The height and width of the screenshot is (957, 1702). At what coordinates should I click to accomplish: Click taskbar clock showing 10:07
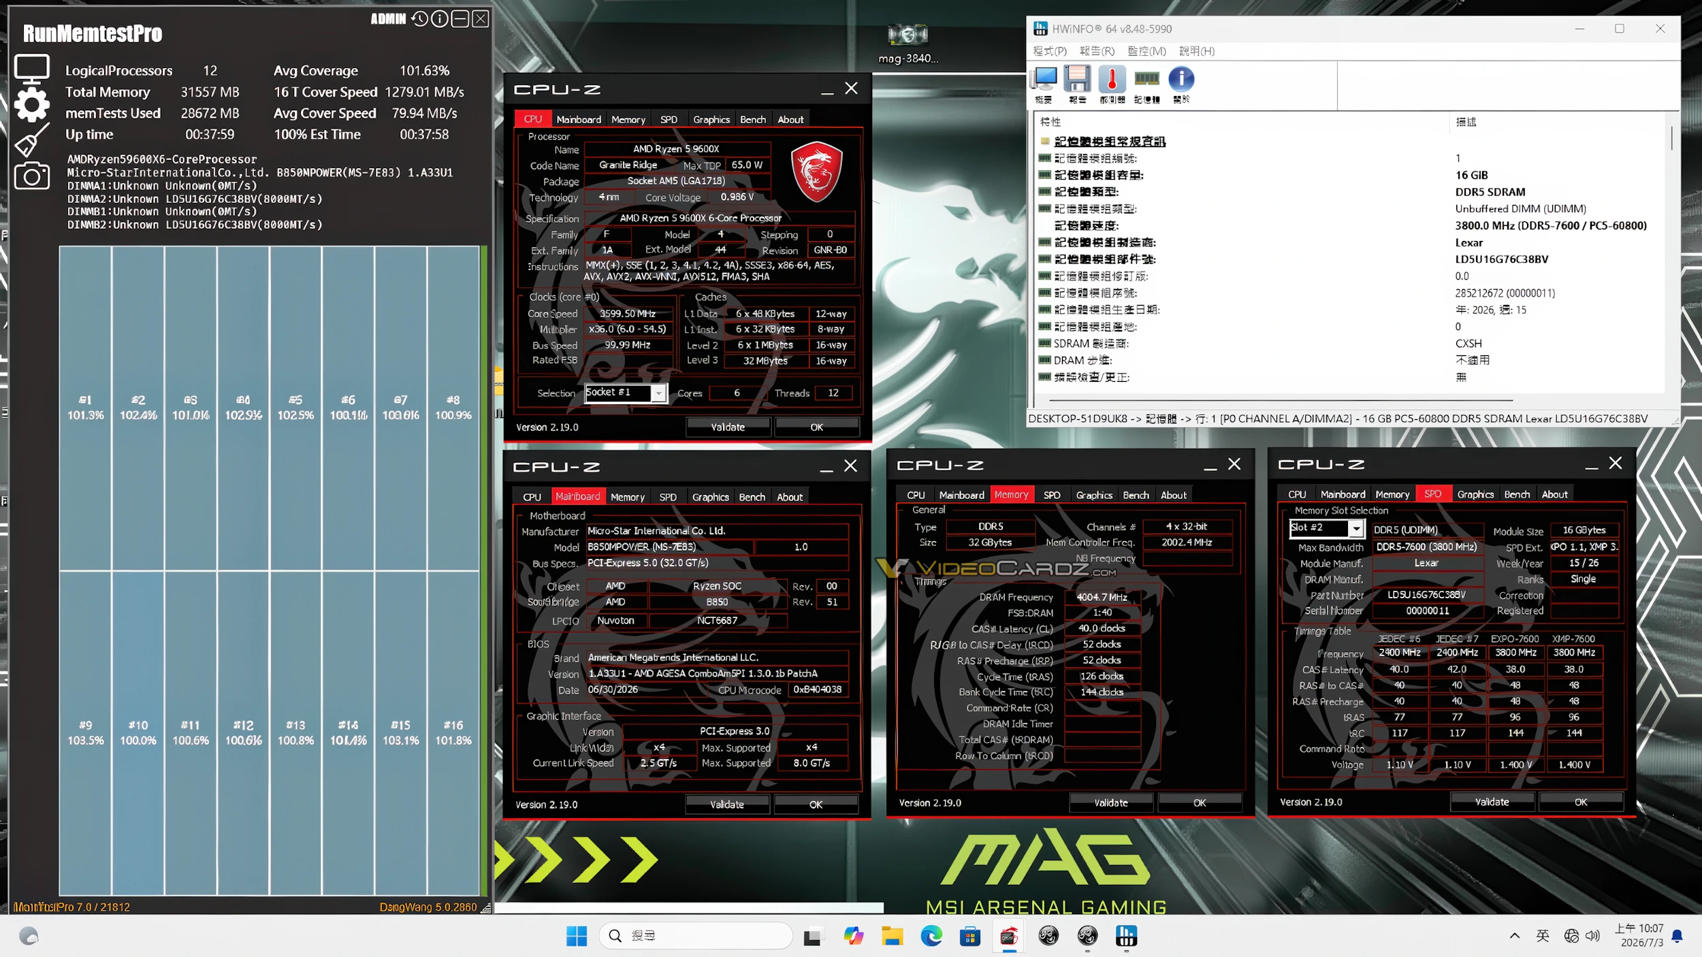[x=1639, y=936]
